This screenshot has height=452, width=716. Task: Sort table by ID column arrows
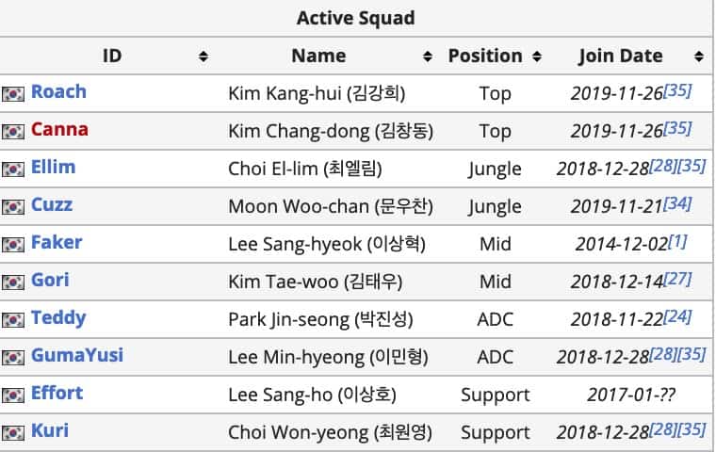click(x=203, y=56)
